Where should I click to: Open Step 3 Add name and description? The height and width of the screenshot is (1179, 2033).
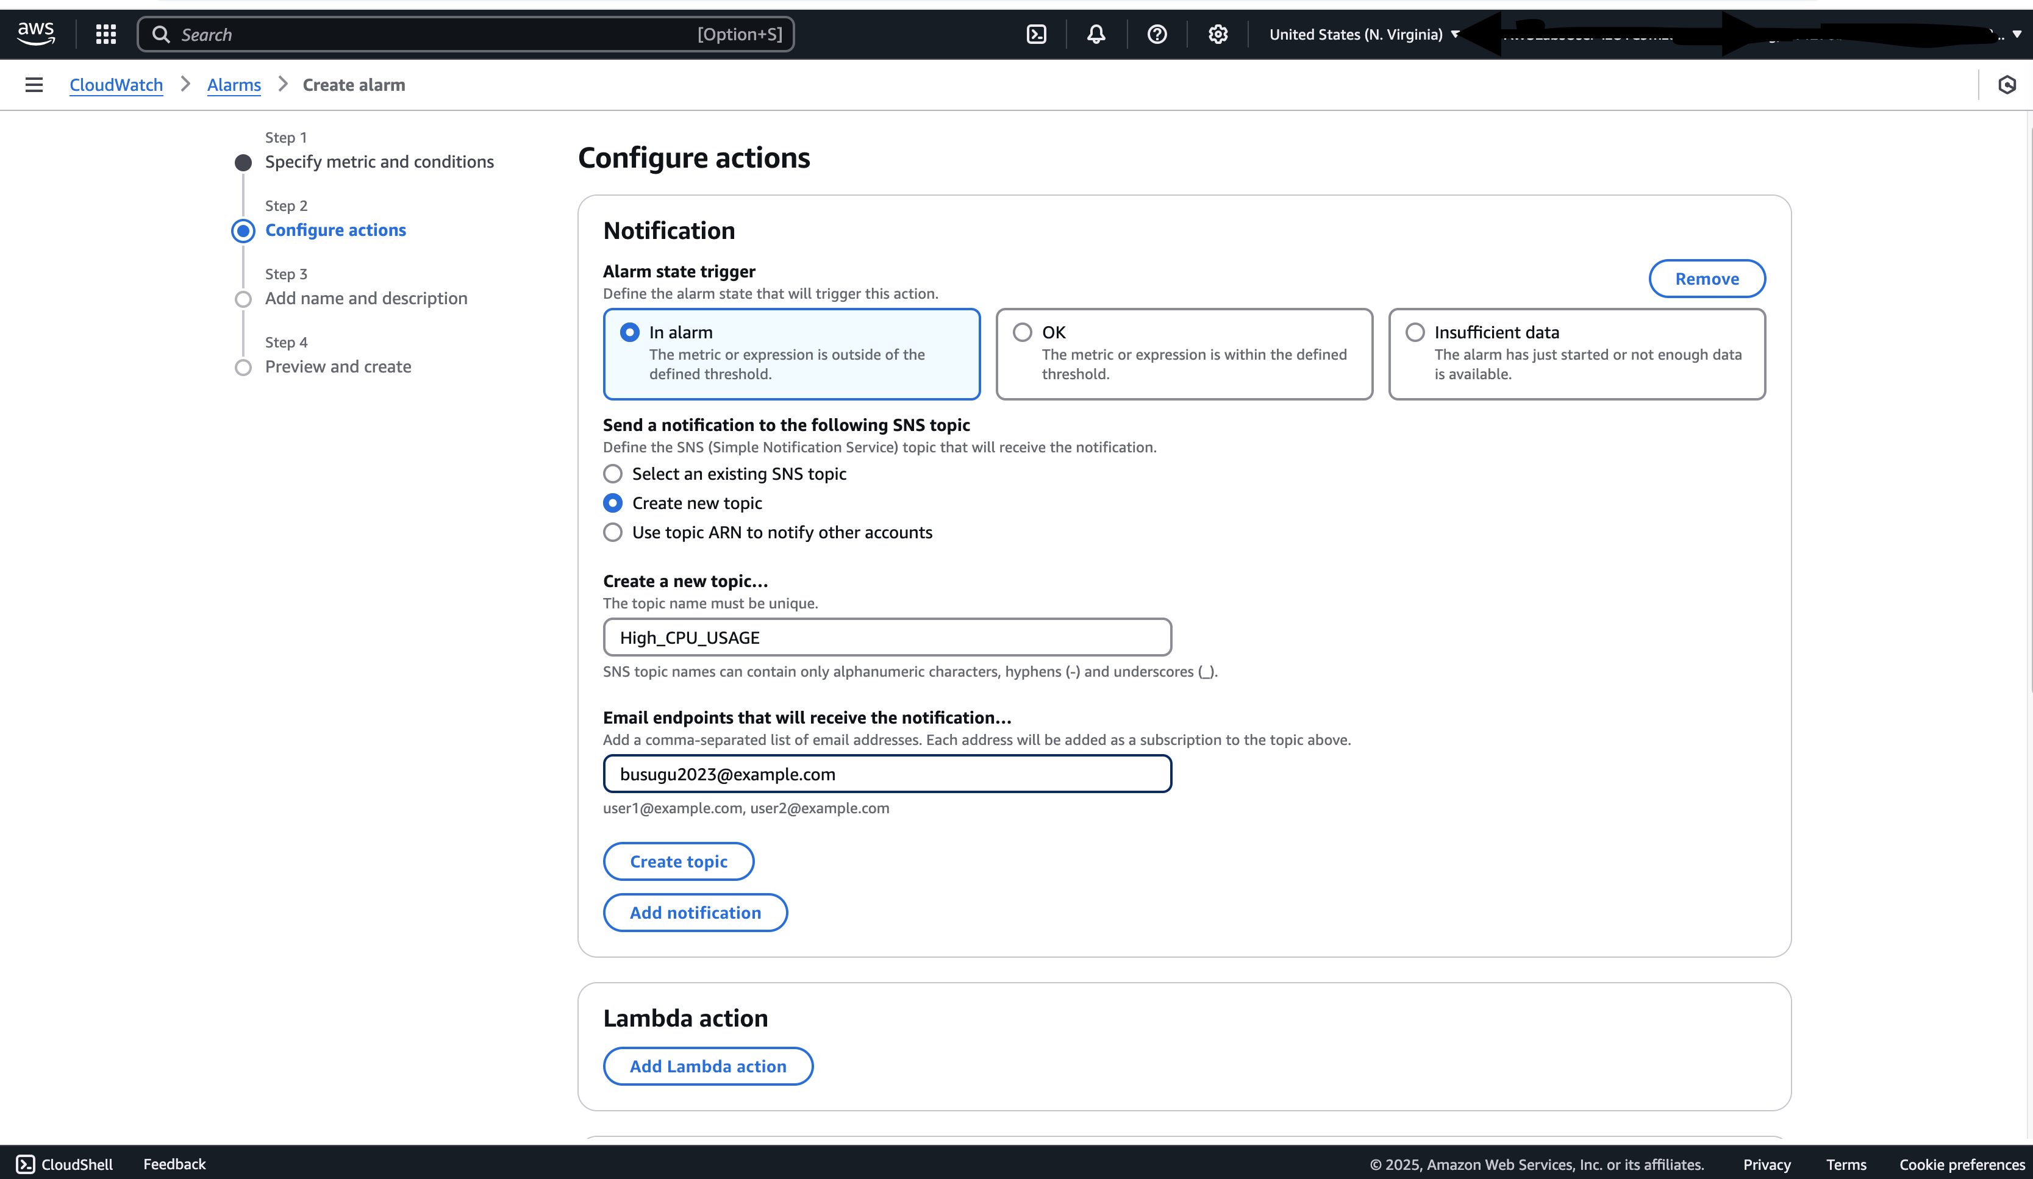coord(366,298)
